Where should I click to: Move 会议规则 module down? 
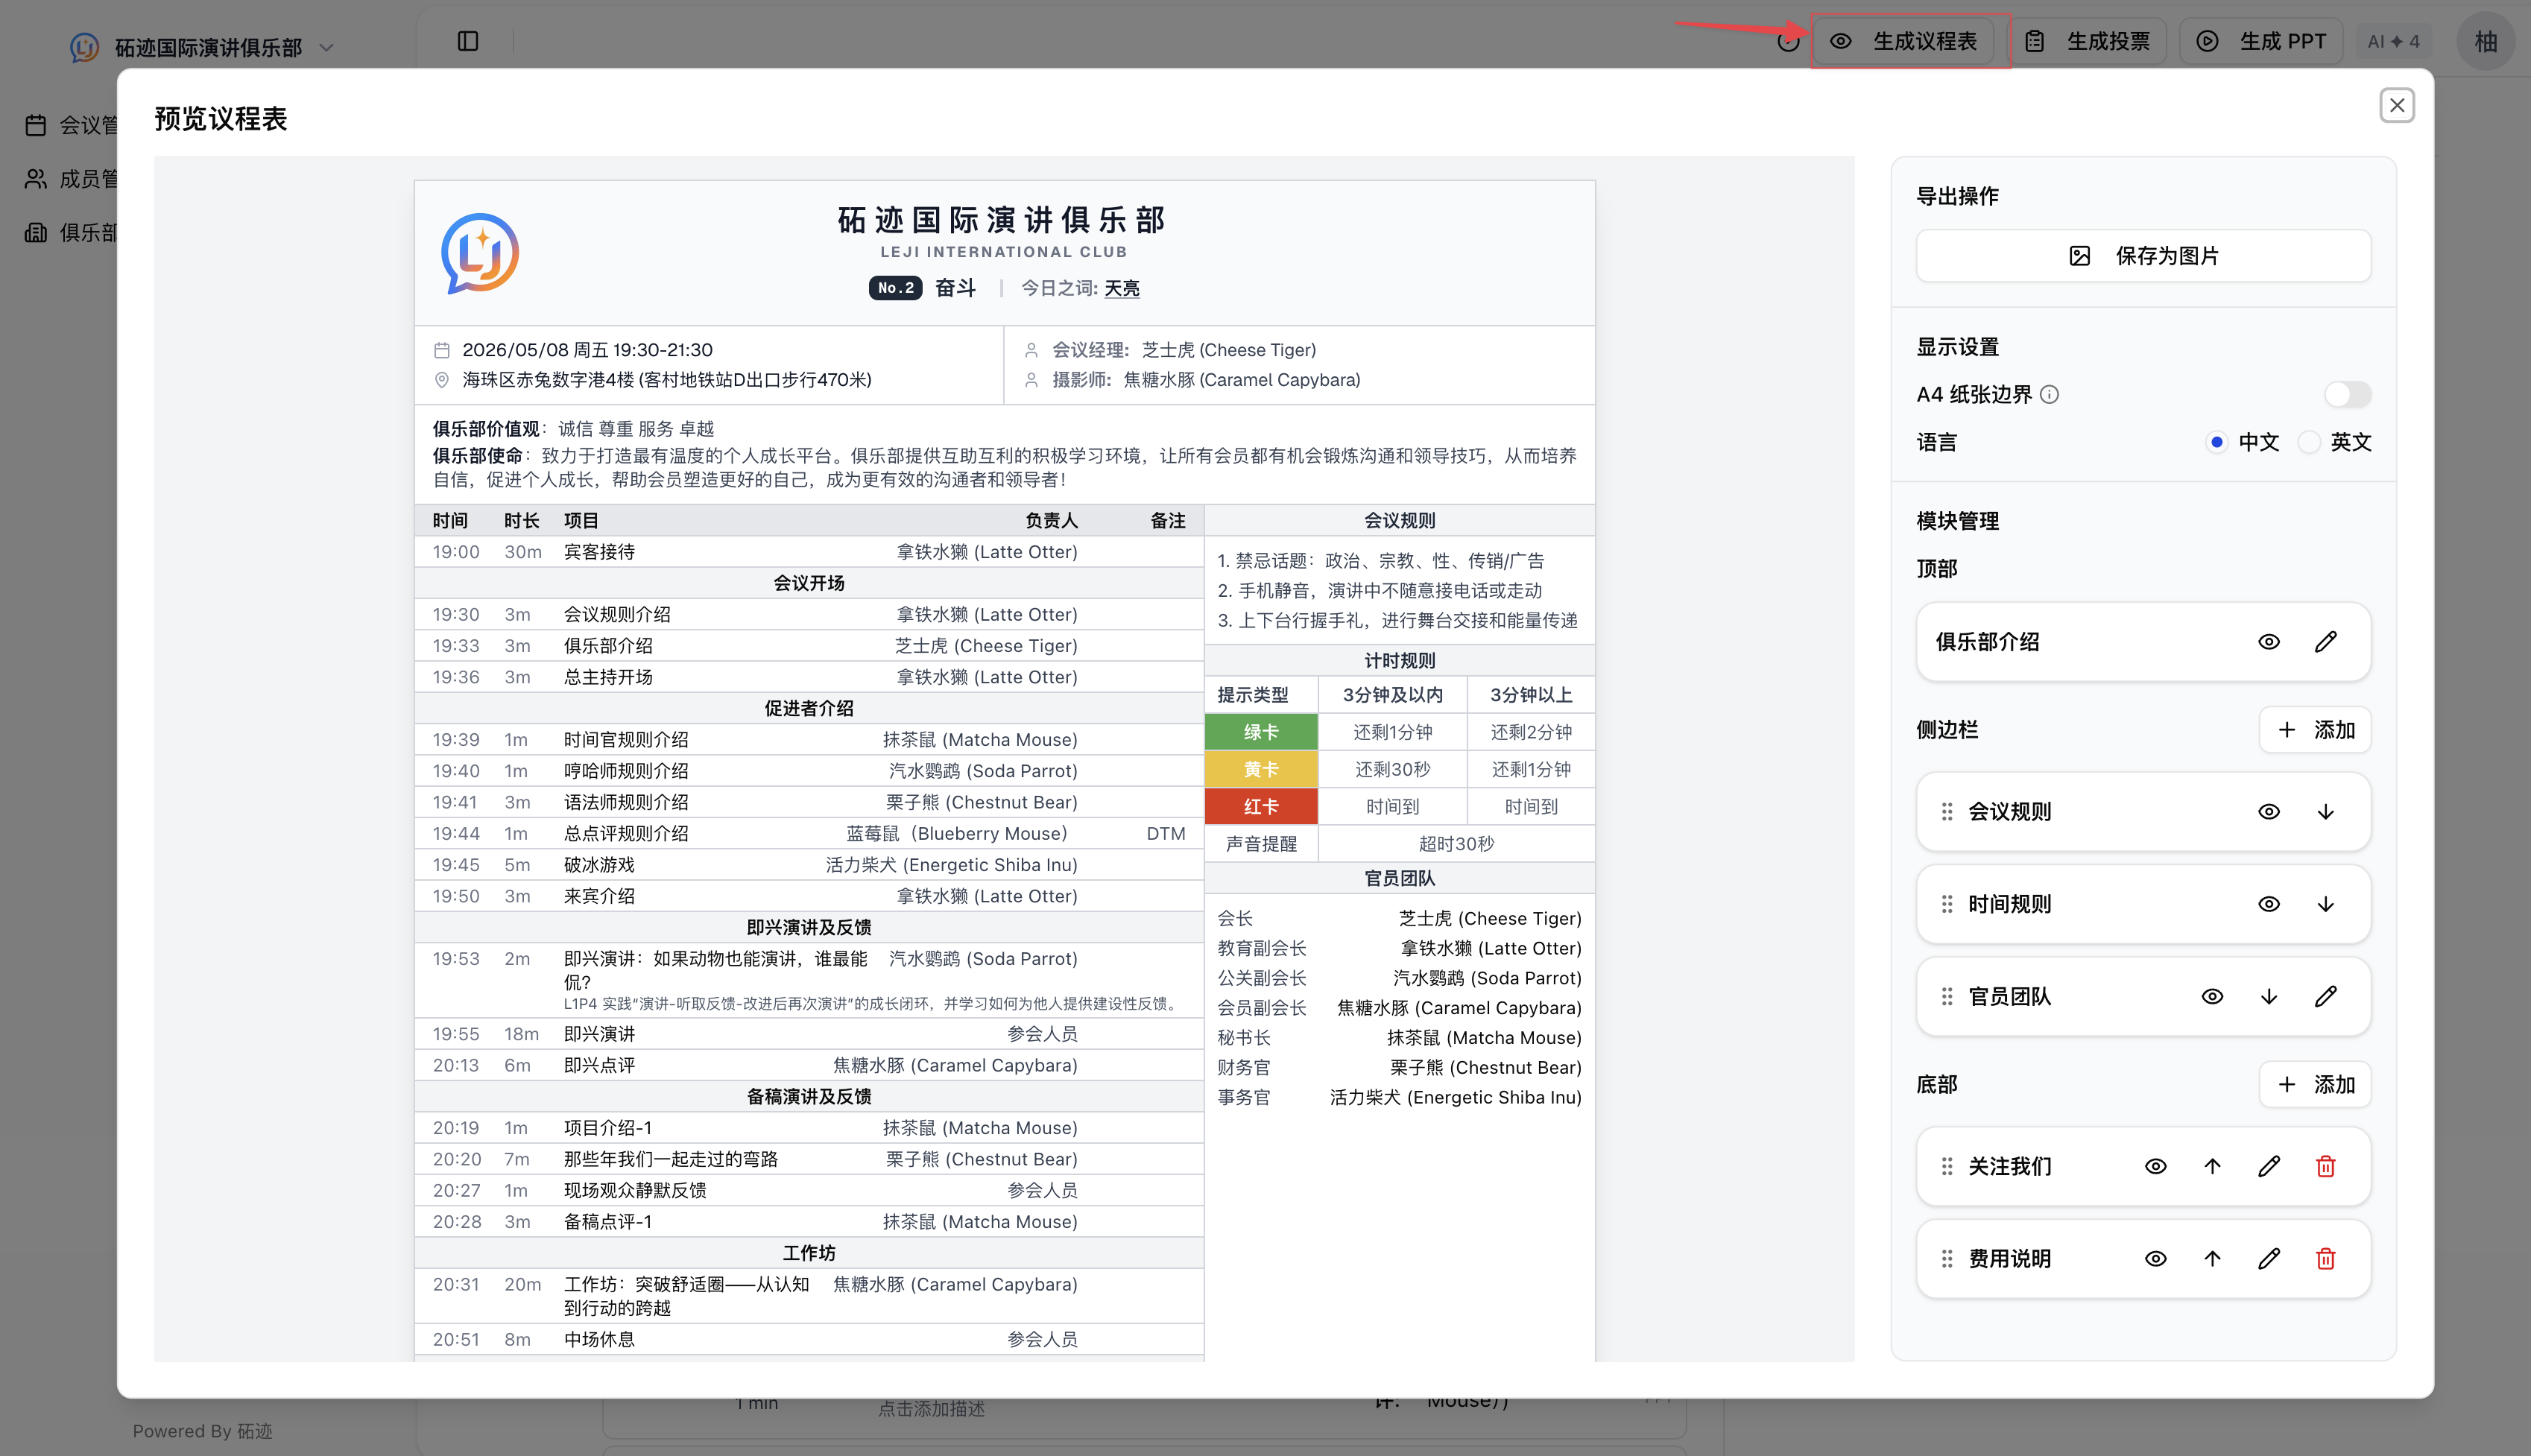click(x=2325, y=812)
